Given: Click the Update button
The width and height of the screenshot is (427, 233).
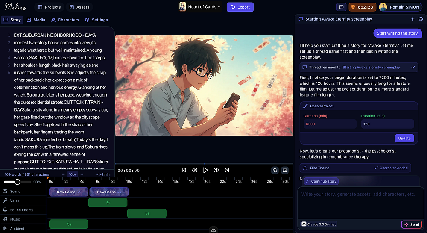Looking at the screenshot, I should [404, 138].
